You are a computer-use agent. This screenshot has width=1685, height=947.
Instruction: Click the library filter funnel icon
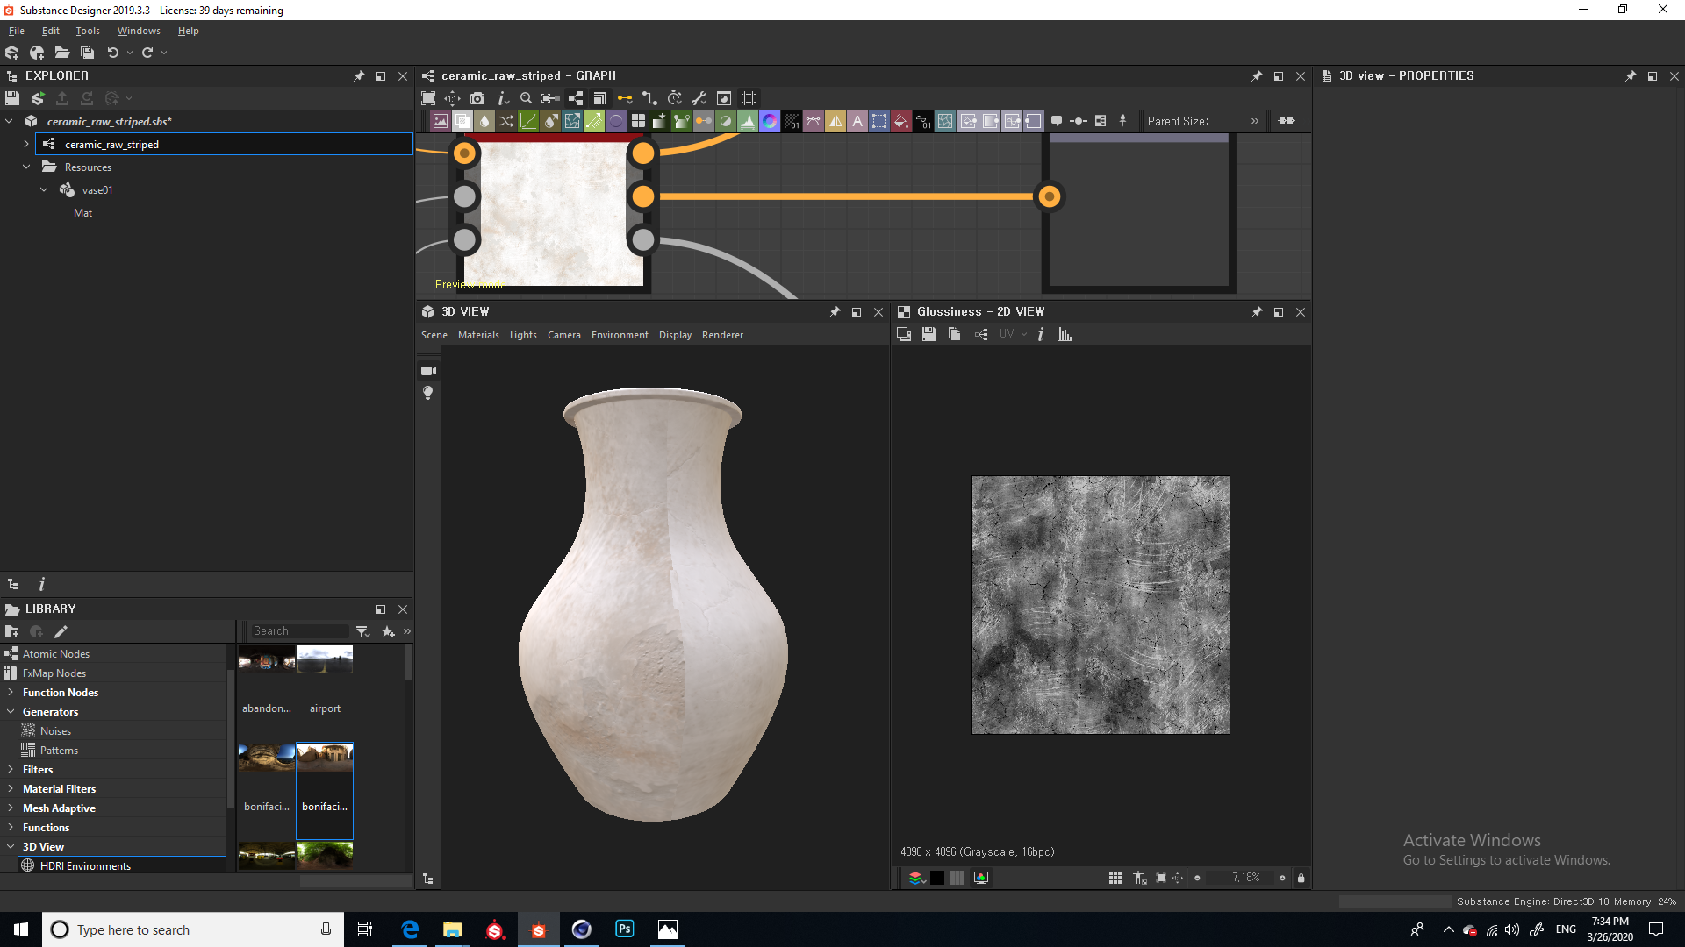click(x=362, y=631)
